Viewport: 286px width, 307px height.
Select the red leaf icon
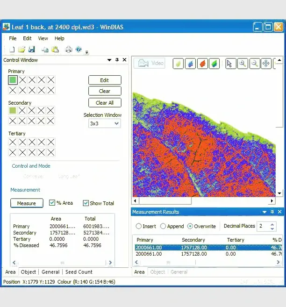(x=202, y=64)
